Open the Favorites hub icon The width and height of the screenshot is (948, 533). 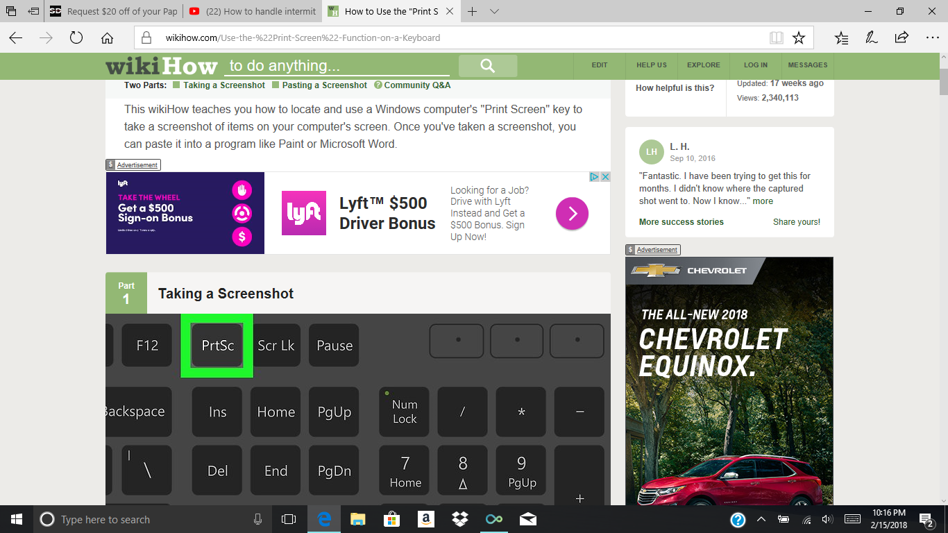(x=841, y=37)
